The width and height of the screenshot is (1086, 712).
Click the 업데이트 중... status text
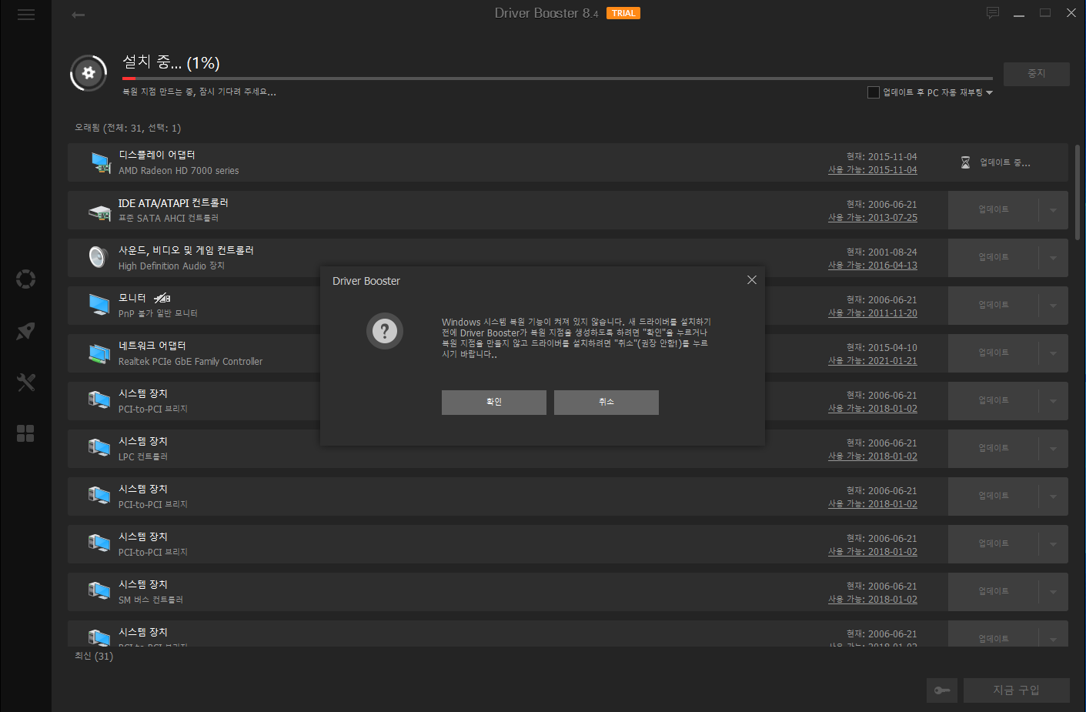tap(1005, 163)
